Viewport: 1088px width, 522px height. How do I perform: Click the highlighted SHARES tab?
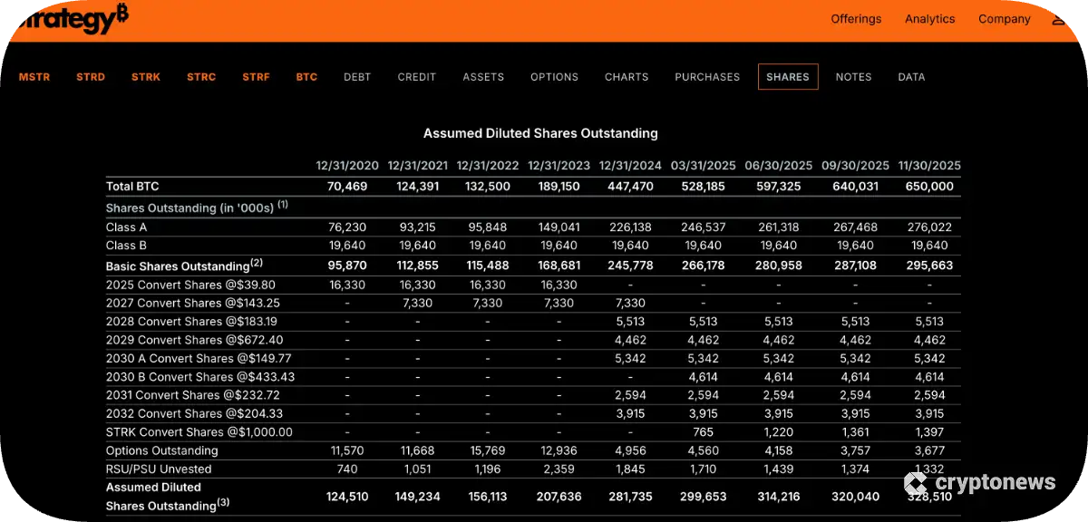click(788, 77)
